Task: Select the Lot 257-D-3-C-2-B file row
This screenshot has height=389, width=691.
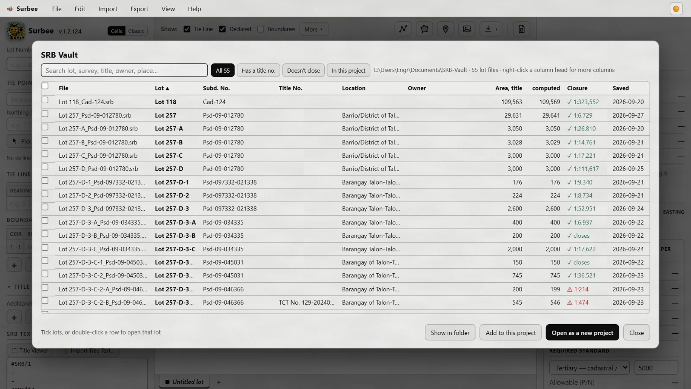Action: [345, 303]
